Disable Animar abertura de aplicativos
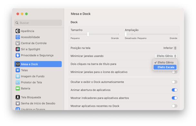Image resolution: width=196 pixels, height=126 pixels. (174, 90)
